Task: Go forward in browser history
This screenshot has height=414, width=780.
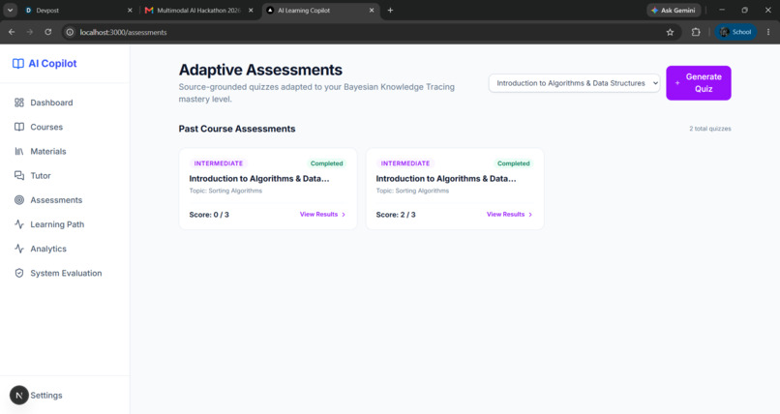Action: 30,32
